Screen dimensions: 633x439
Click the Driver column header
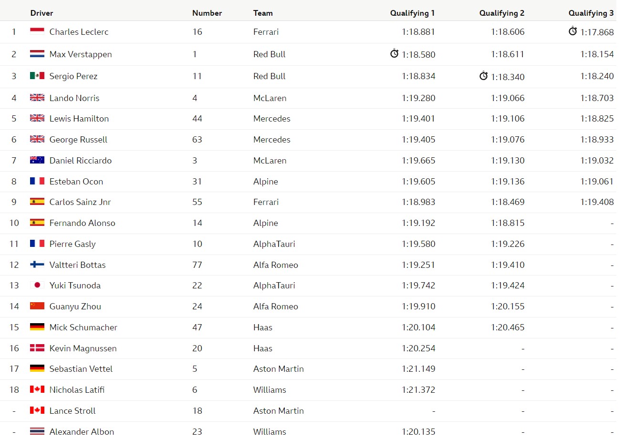pos(42,13)
